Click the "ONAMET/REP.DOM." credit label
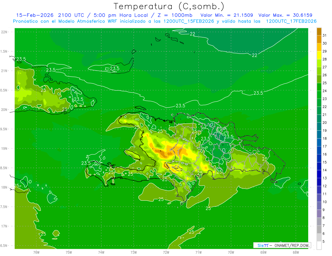The image size is (332, 256). point(292,245)
